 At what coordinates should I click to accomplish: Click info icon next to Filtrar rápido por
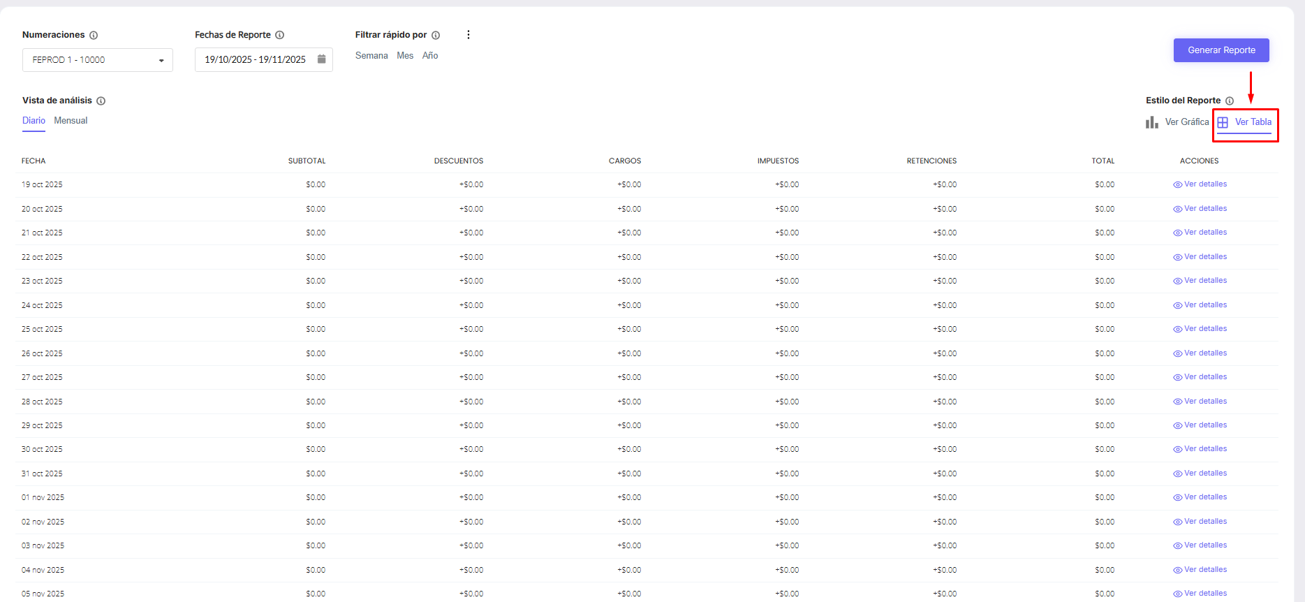(x=436, y=35)
